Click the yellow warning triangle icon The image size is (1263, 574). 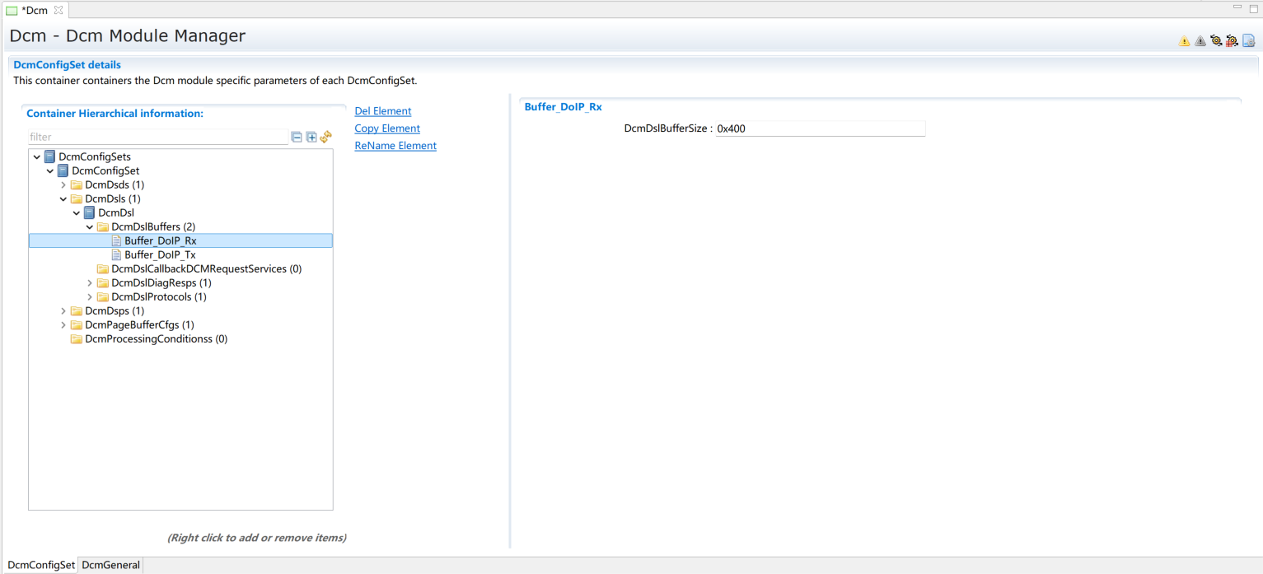click(1184, 41)
